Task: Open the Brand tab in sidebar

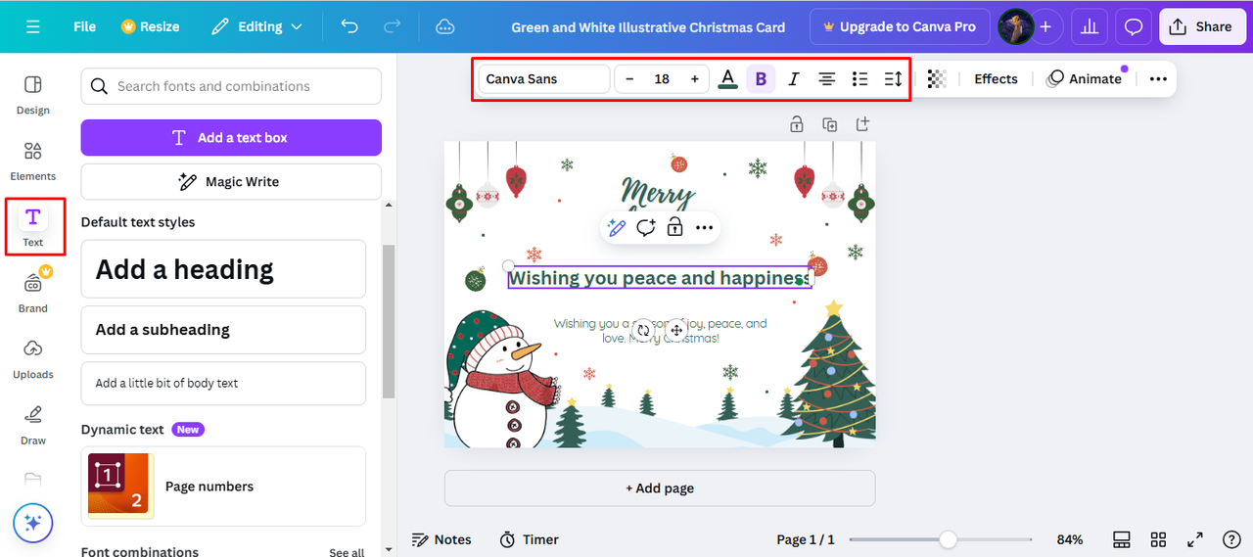Action: click(x=33, y=293)
